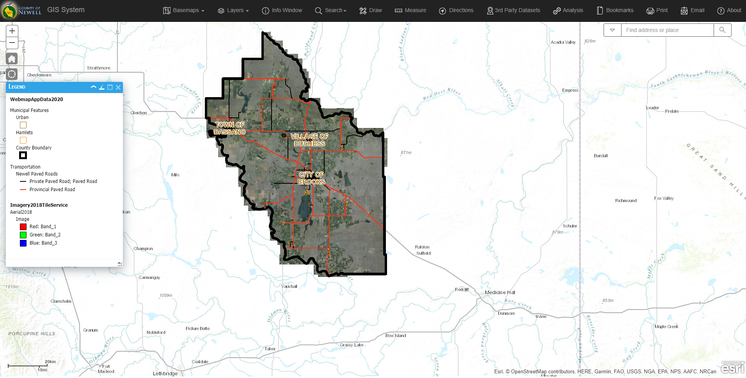This screenshot has height=378, width=746.
Task: Toggle the Urban municipal features checkbox
Action: 23,125
